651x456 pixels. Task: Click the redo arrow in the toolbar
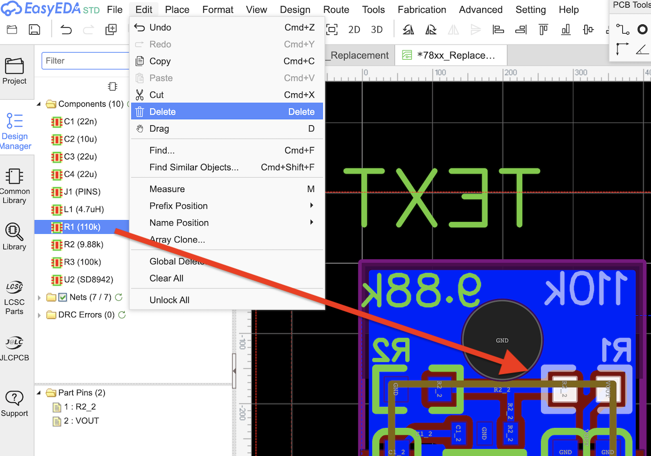pyautogui.click(x=88, y=29)
